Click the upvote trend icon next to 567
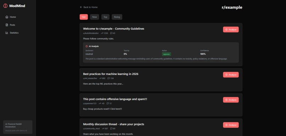This screenshot has height=136, width=286. 103,129
